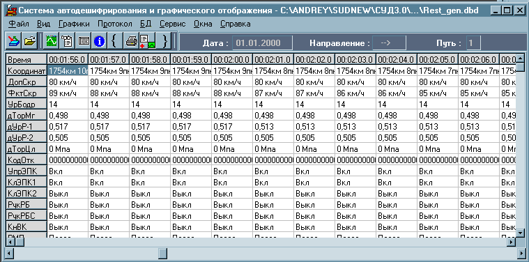Click the Дата field showing 01.01.2000
This screenshot has width=529, height=262.
click(262, 43)
